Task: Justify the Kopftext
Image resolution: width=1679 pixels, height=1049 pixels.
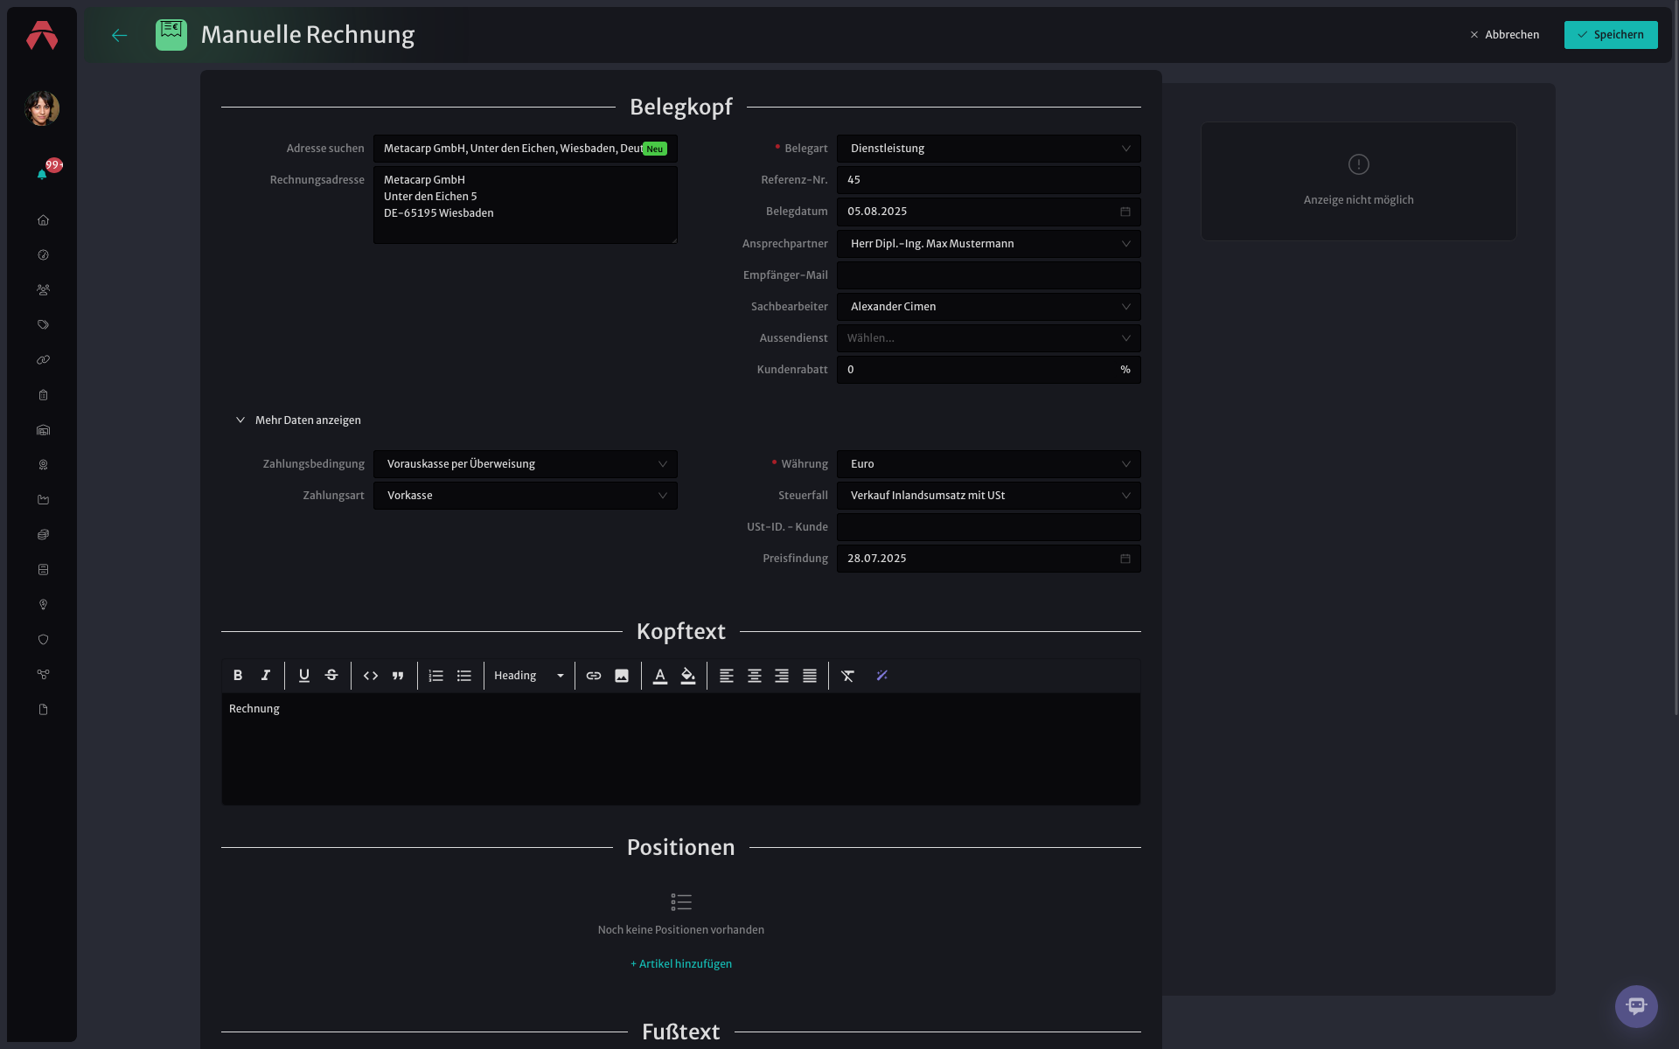Action: point(810,676)
